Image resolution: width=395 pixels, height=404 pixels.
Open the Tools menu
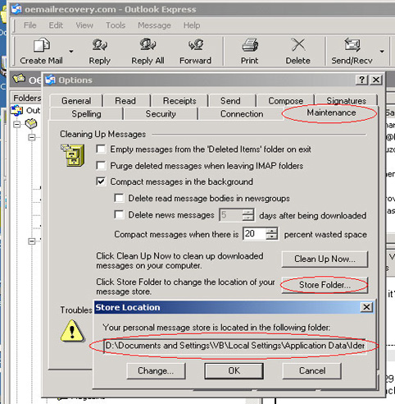coord(116,25)
